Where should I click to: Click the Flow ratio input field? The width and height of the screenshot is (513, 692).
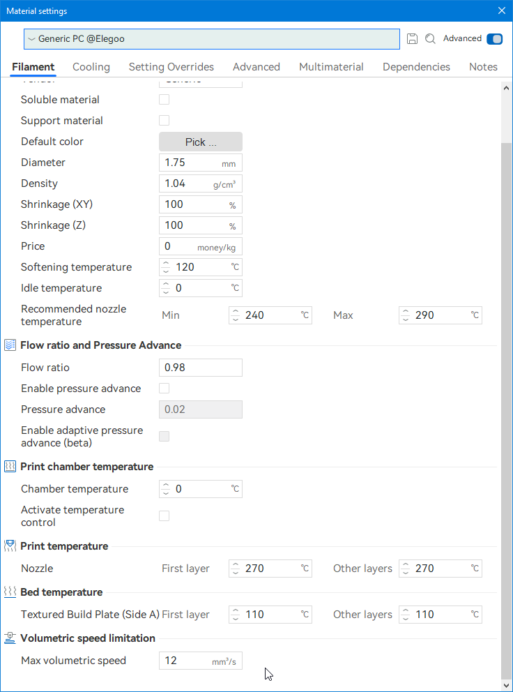coord(201,368)
